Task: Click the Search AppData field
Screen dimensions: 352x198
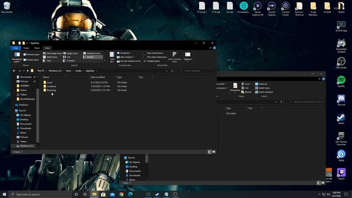Action: pyautogui.click(x=196, y=71)
